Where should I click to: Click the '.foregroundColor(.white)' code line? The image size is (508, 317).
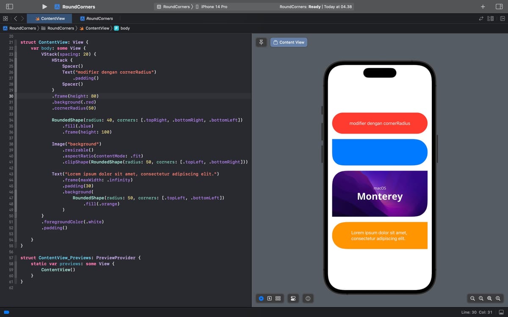[x=72, y=221]
